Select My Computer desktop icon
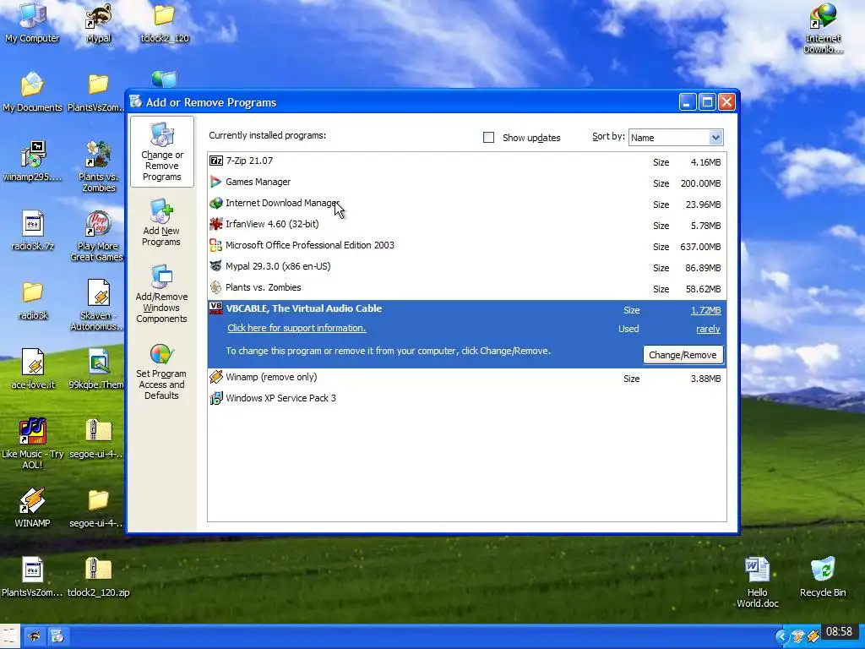 (x=32, y=23)
